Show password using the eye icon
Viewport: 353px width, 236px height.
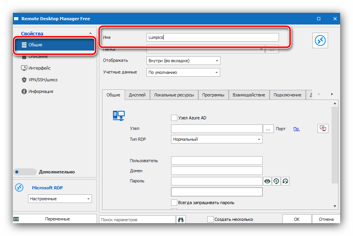tap(267, 181)
